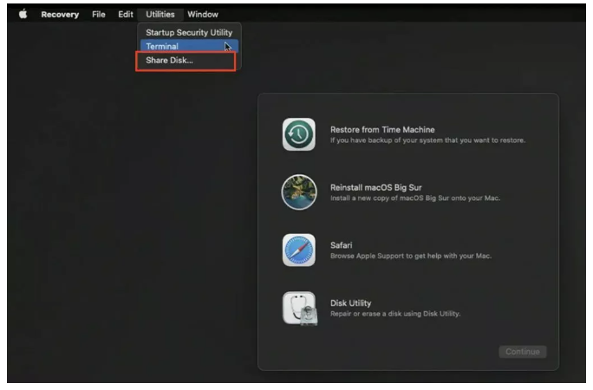Screen dimensions: 593x390
Task: Click the 'Repair or erase a disk' description
Action: 395,314
